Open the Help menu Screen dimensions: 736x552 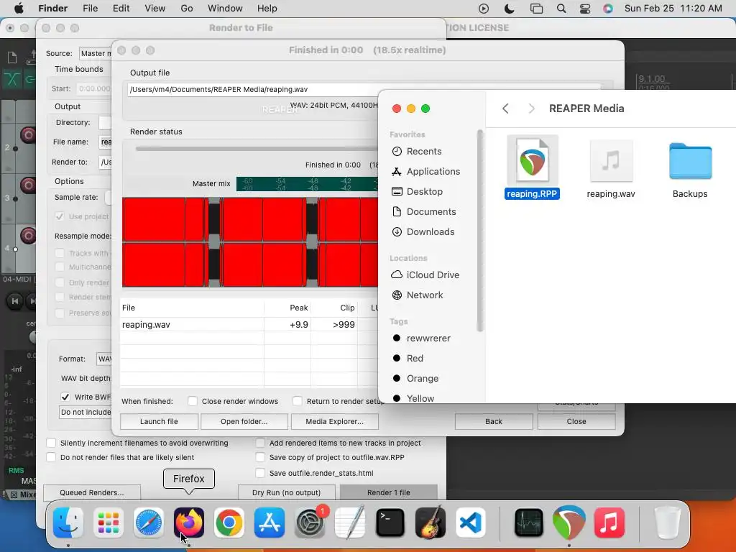coord(267,9)
